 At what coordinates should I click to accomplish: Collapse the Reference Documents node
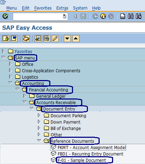click(39, 140)
